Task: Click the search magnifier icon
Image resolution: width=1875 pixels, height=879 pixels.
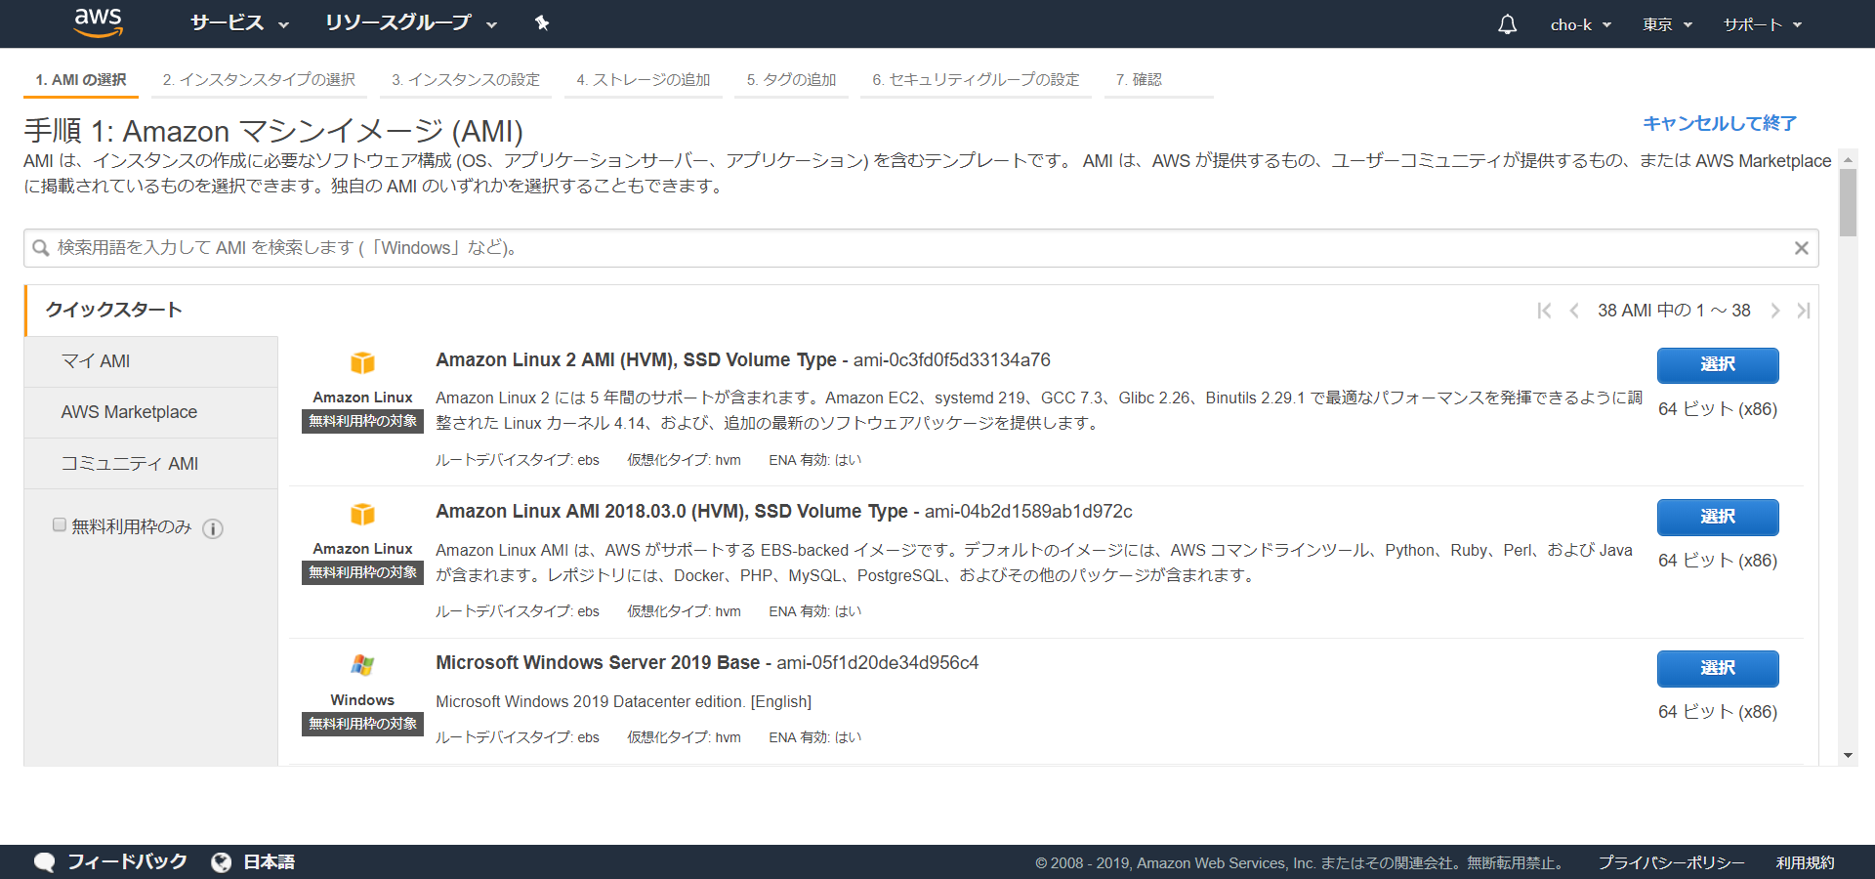Action: (41, 248)
